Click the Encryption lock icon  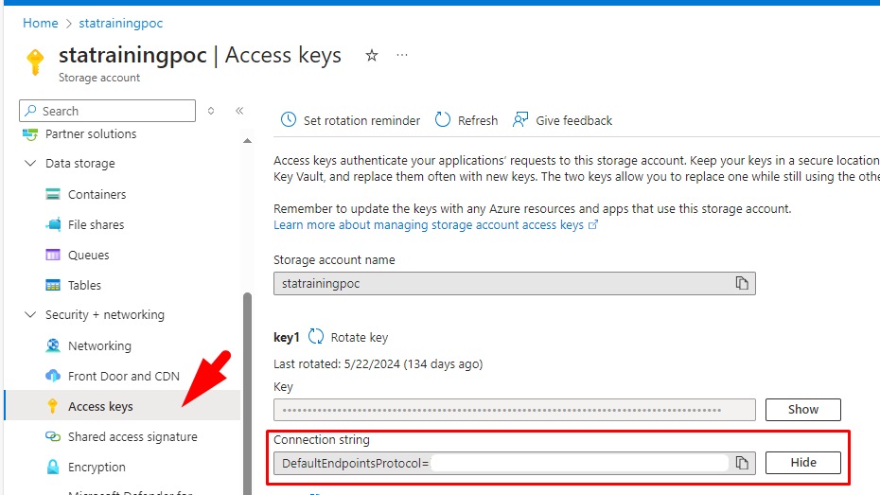53,467
